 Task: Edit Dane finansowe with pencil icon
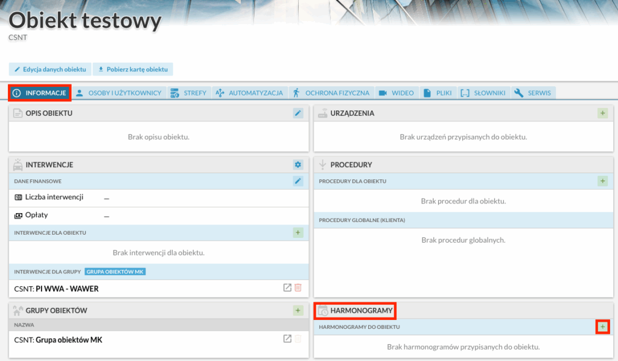pyautogui.click(x=298, y=180)
